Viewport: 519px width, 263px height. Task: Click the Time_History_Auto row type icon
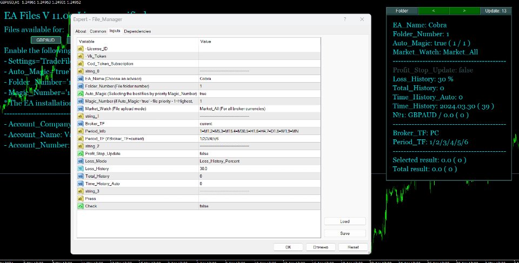click(81, 184)
